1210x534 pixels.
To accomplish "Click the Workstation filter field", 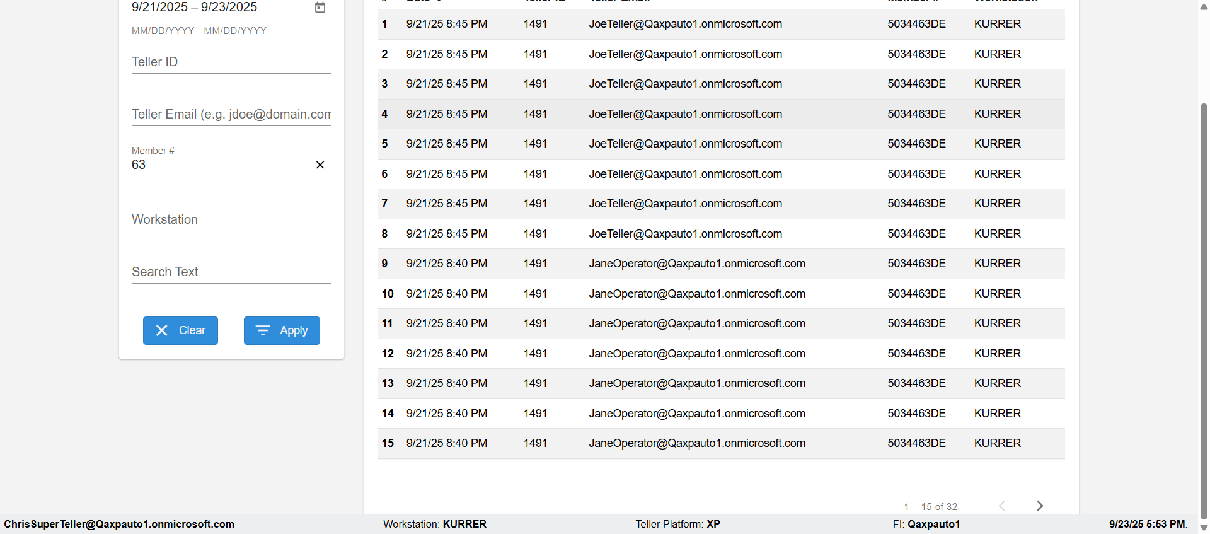I will click(x=231, y=219).
